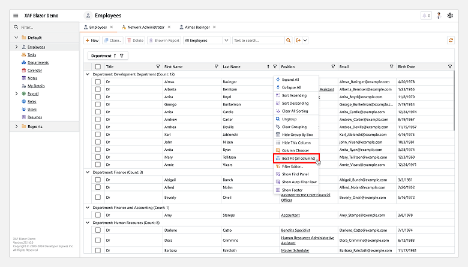Expand the Reports navigation group
468x267 pixels.
(16, 126)
